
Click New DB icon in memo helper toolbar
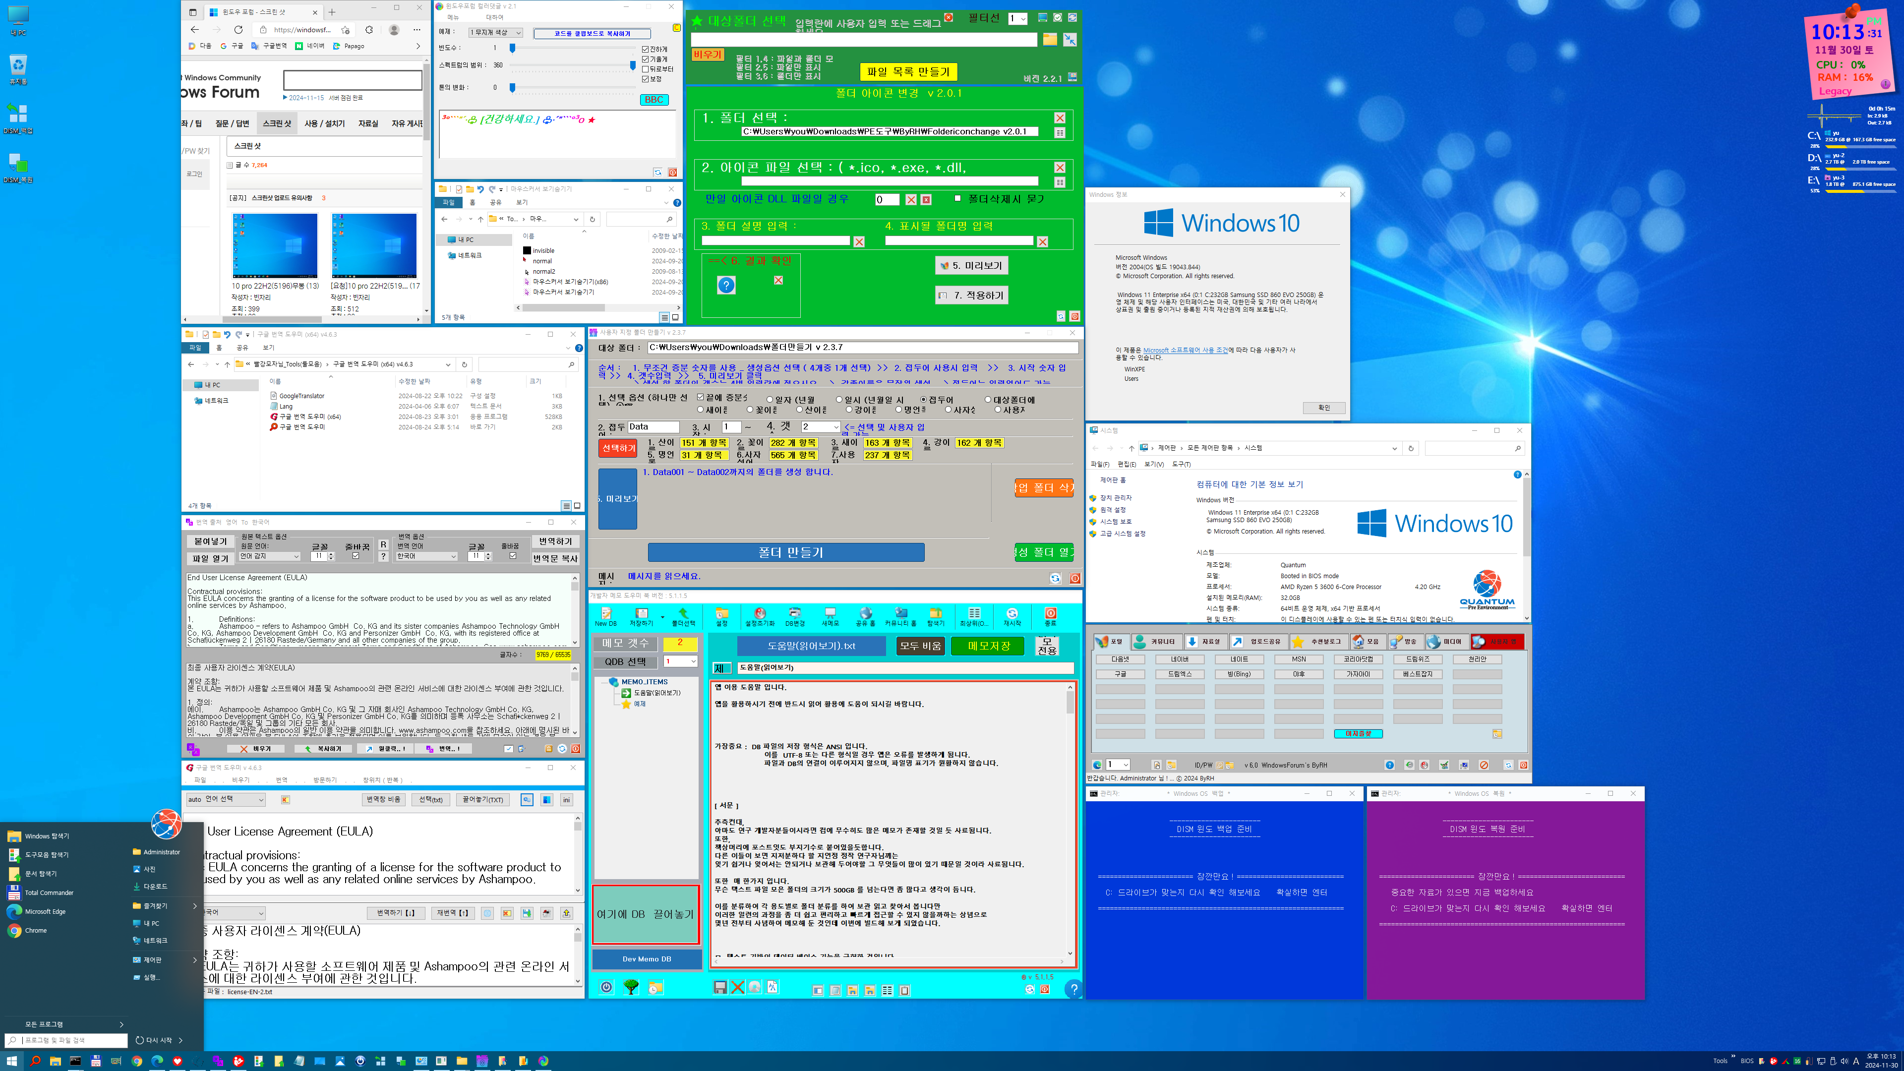605,616
